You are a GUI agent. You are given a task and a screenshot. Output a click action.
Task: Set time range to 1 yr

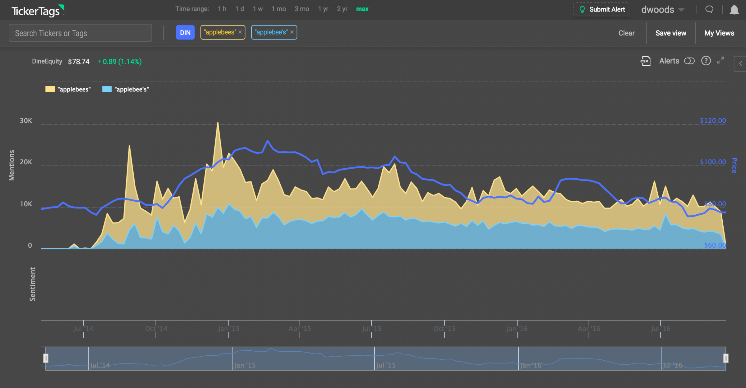[323, 9]
